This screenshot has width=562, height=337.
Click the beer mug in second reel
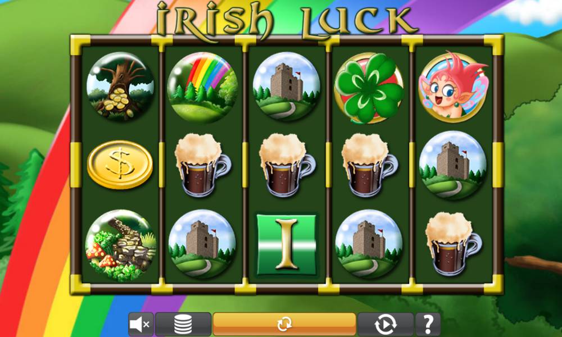point(202,165)
